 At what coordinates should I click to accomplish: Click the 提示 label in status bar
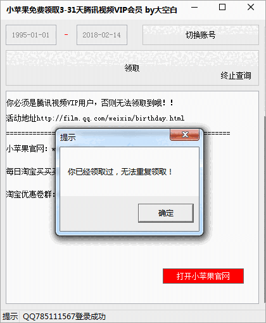click(x=10, y=317)
